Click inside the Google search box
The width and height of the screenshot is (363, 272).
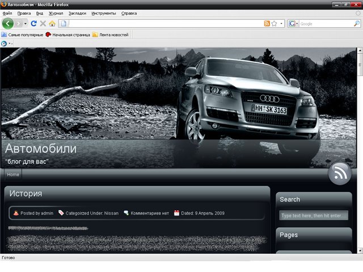[x=327, y=24]
